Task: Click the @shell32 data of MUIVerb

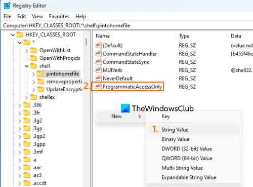Action: click(242, 70)
